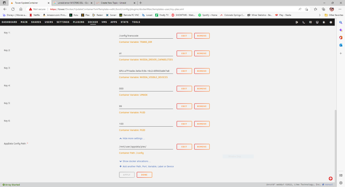This screenshot has height=187, width=345.
Task: Open the Unraid feedback icon
Action: pyautogui.click(x=310, y=22)
